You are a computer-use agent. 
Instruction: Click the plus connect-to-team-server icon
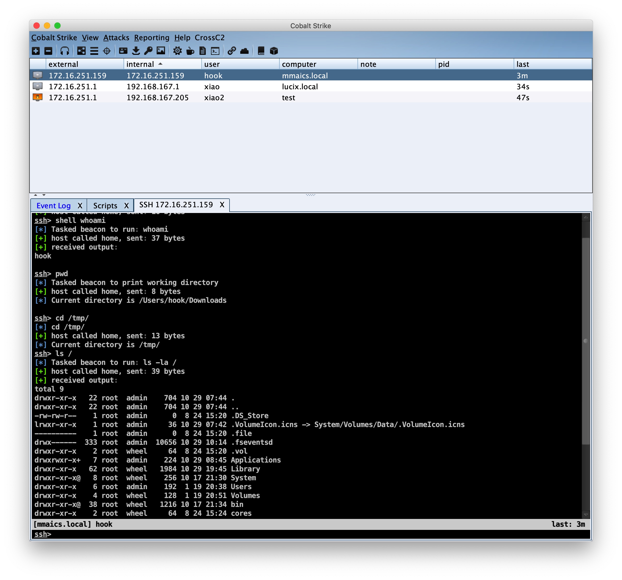click(x=36, y=51)
